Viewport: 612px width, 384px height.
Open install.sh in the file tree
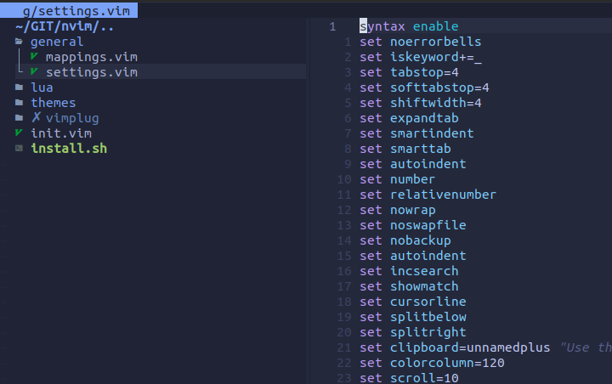click(x=69, y=149)
